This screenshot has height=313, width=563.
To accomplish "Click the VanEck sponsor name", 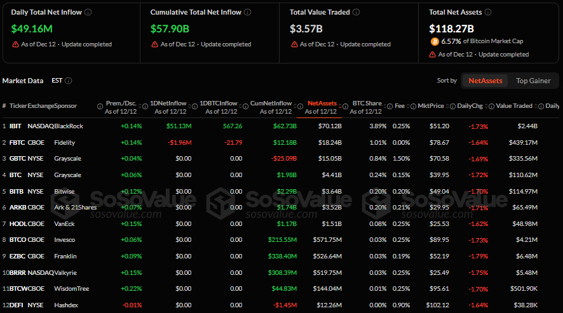I will point(64,224).
